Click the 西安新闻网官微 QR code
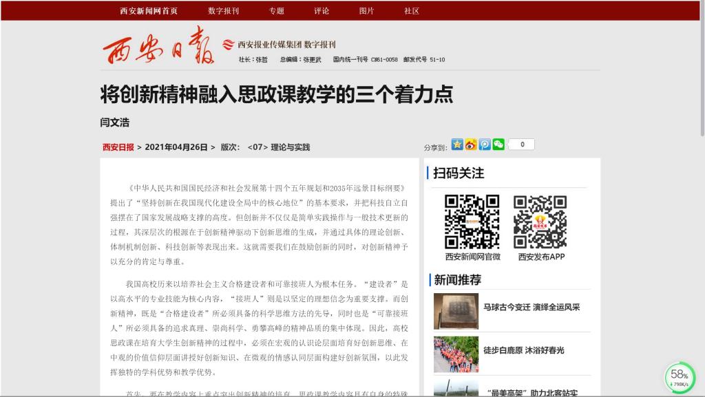Image resolution: width=705 pixels, height=397 pixels. point(472,222)
